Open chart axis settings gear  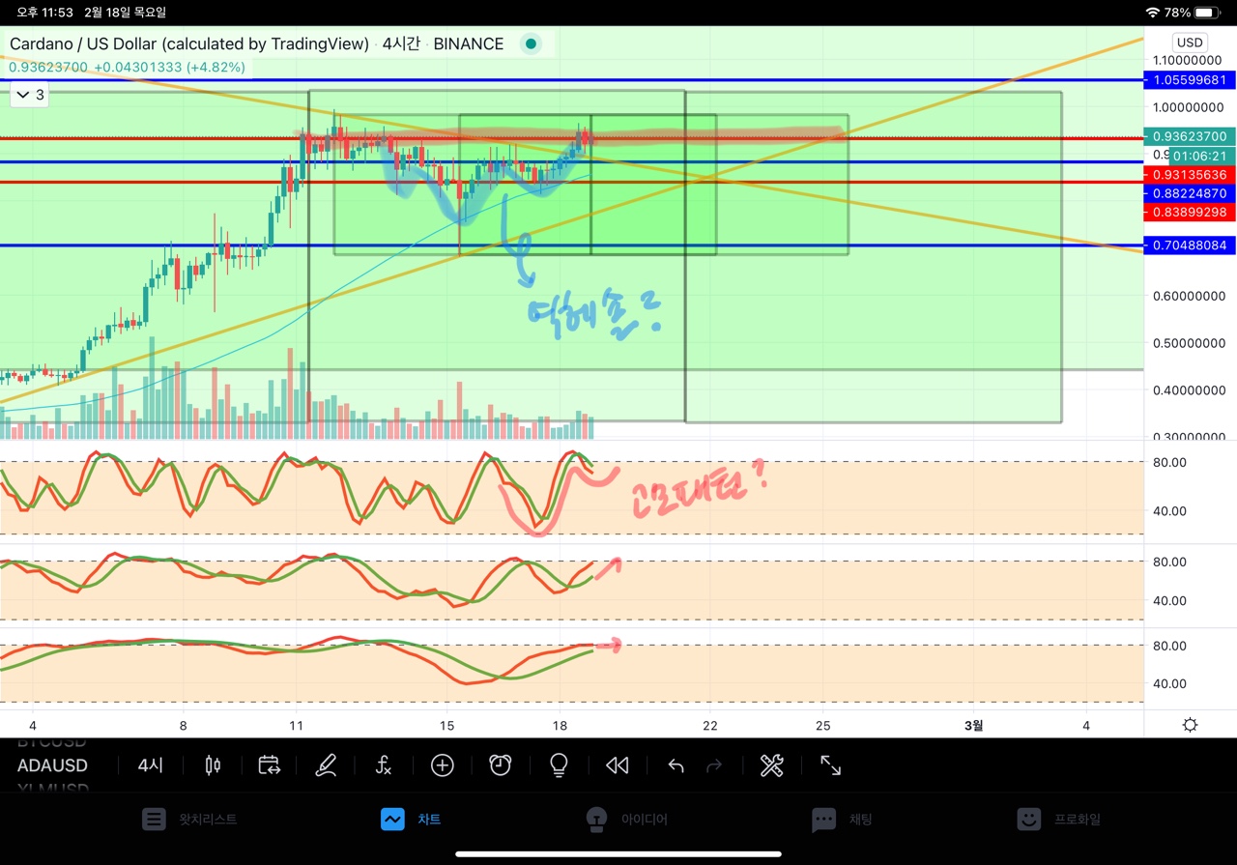point(1190,725)
